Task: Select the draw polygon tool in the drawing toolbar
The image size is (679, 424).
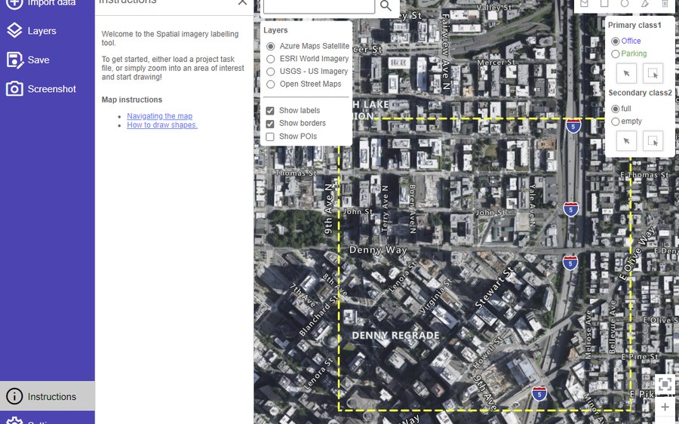Action: (584, 4)
